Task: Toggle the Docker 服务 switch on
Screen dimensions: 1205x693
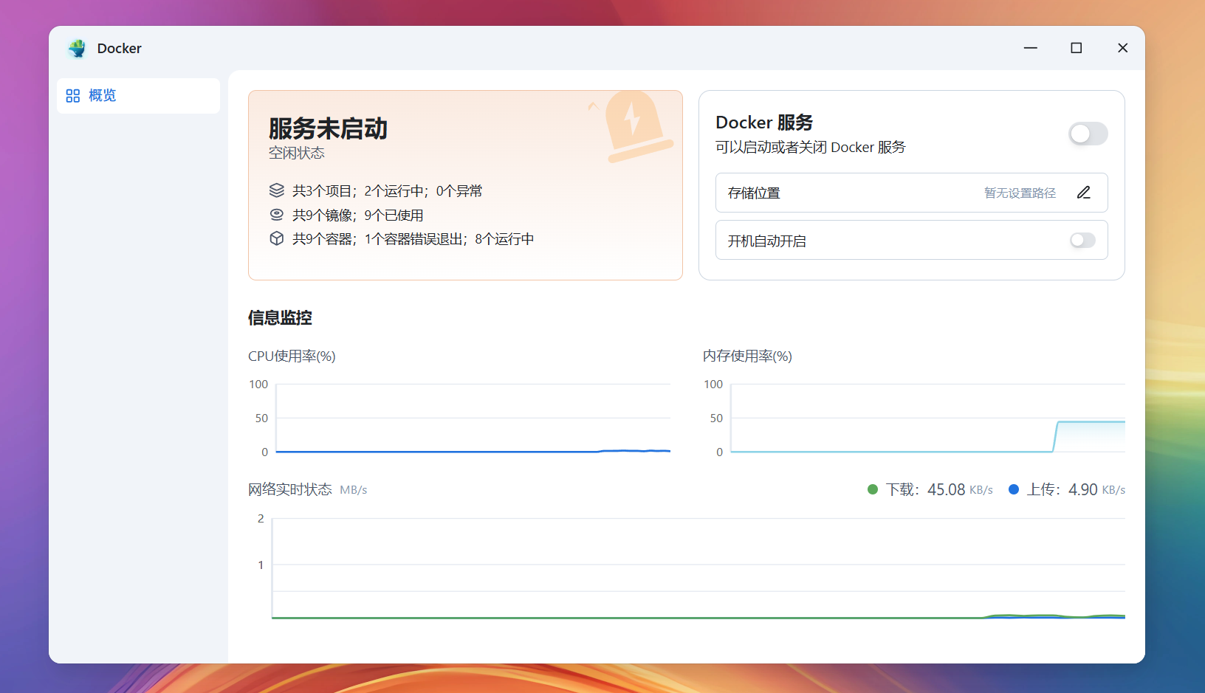Action: pos(1088,134)
